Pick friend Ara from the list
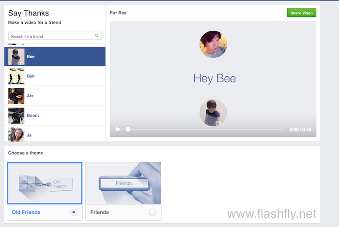Image resolution: width=339 pixels, height=227 pixels. [30, 96]
